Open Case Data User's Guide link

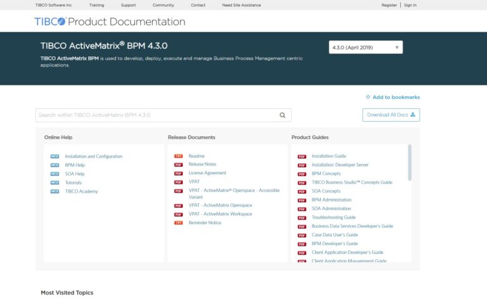pyautogui.click(x=335, y=235)
